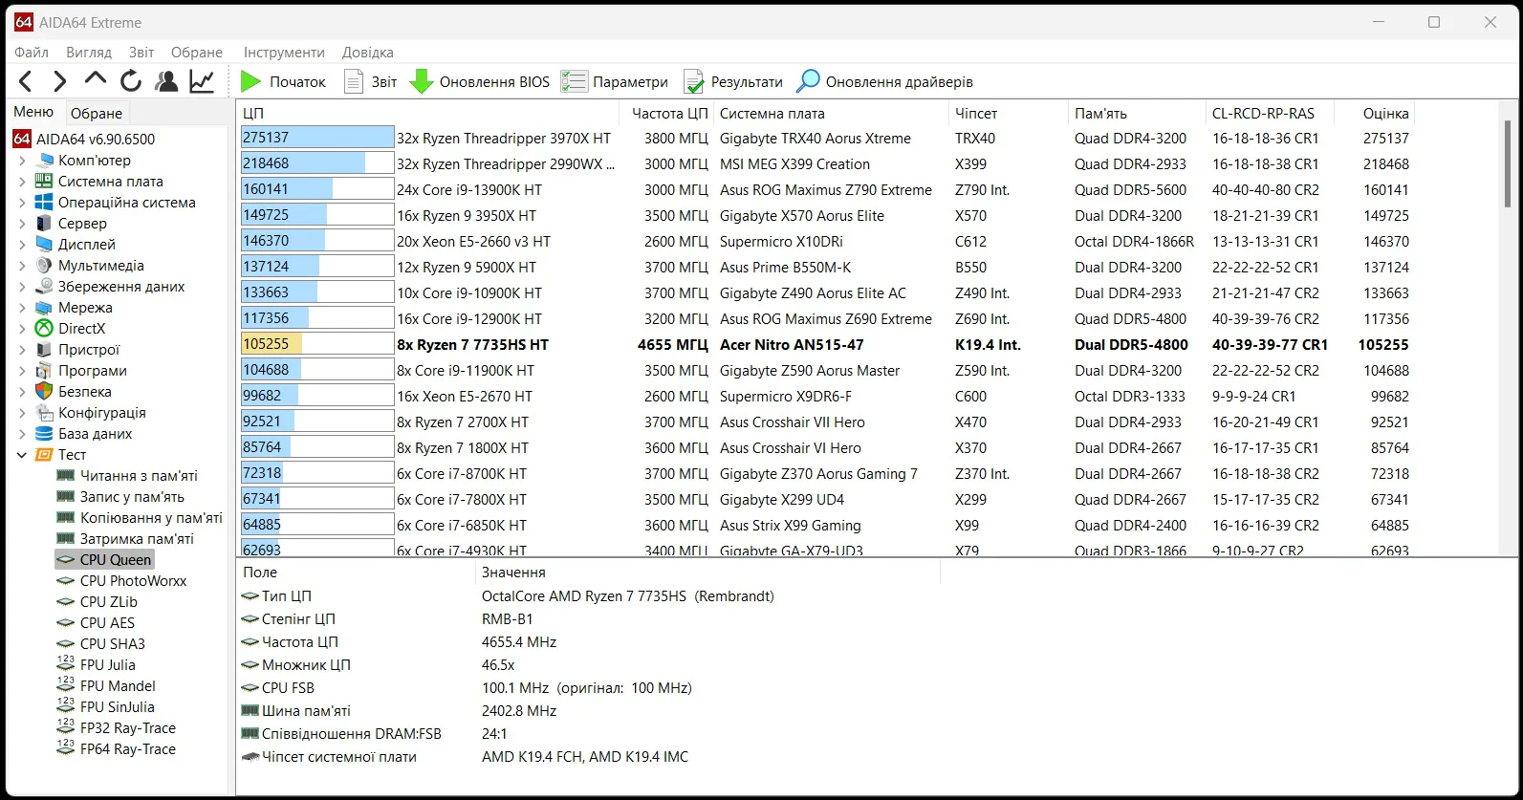The image size is (1523, 800).
Task: Go up one level in tree
Action: click(95, 79)
